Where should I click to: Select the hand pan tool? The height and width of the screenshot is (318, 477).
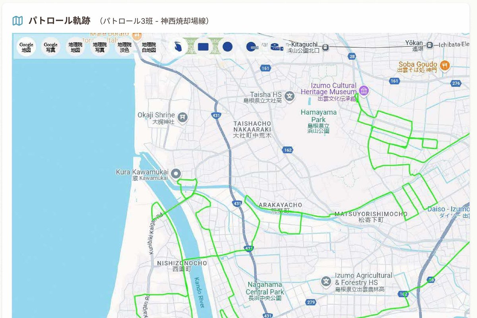[178, 47]
